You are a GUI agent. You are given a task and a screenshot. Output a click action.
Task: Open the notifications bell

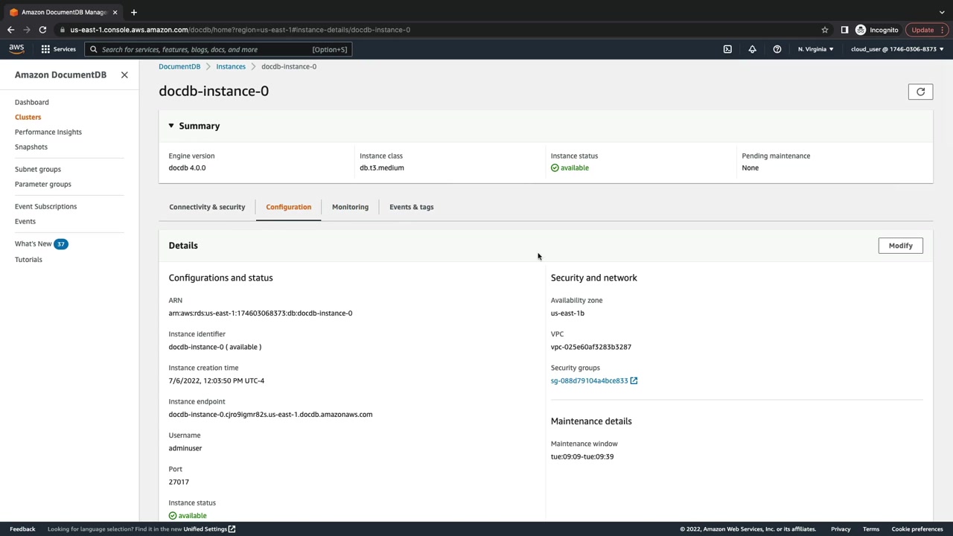[x=752, y=49]
